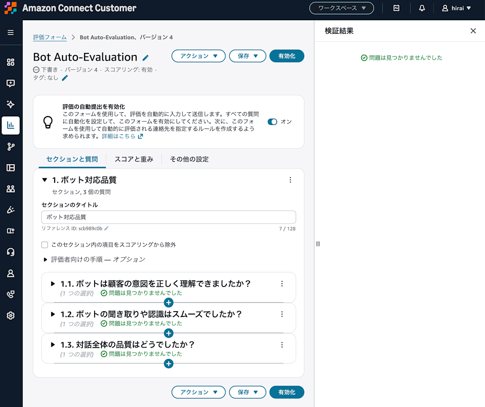The width and height of the screenshot is (485, 407).
Task: Open the top アクション dropdown
Action: pyautogui.click(x=198, y=56)
